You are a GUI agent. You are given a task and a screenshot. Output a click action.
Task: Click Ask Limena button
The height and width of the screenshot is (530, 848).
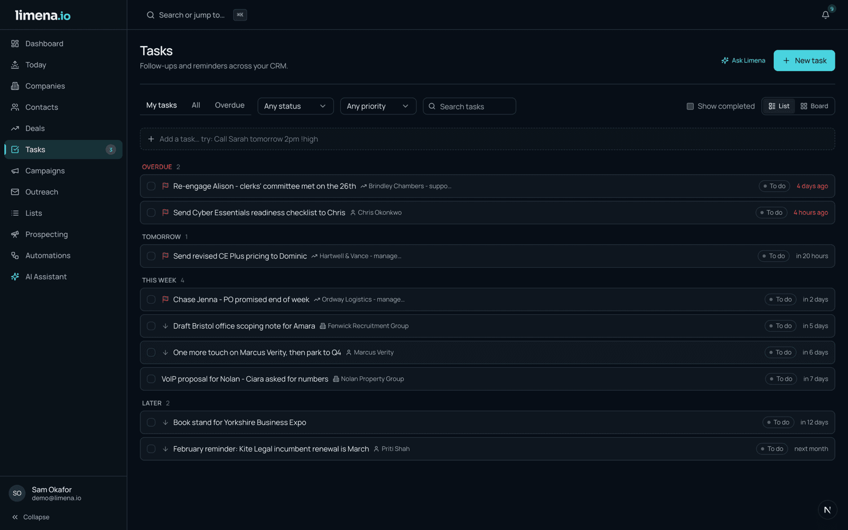[x=743, y=60]
